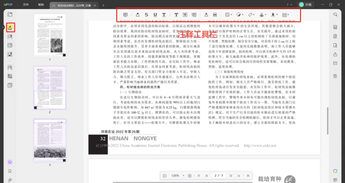Zoom in with the plus button

(190, 176)
